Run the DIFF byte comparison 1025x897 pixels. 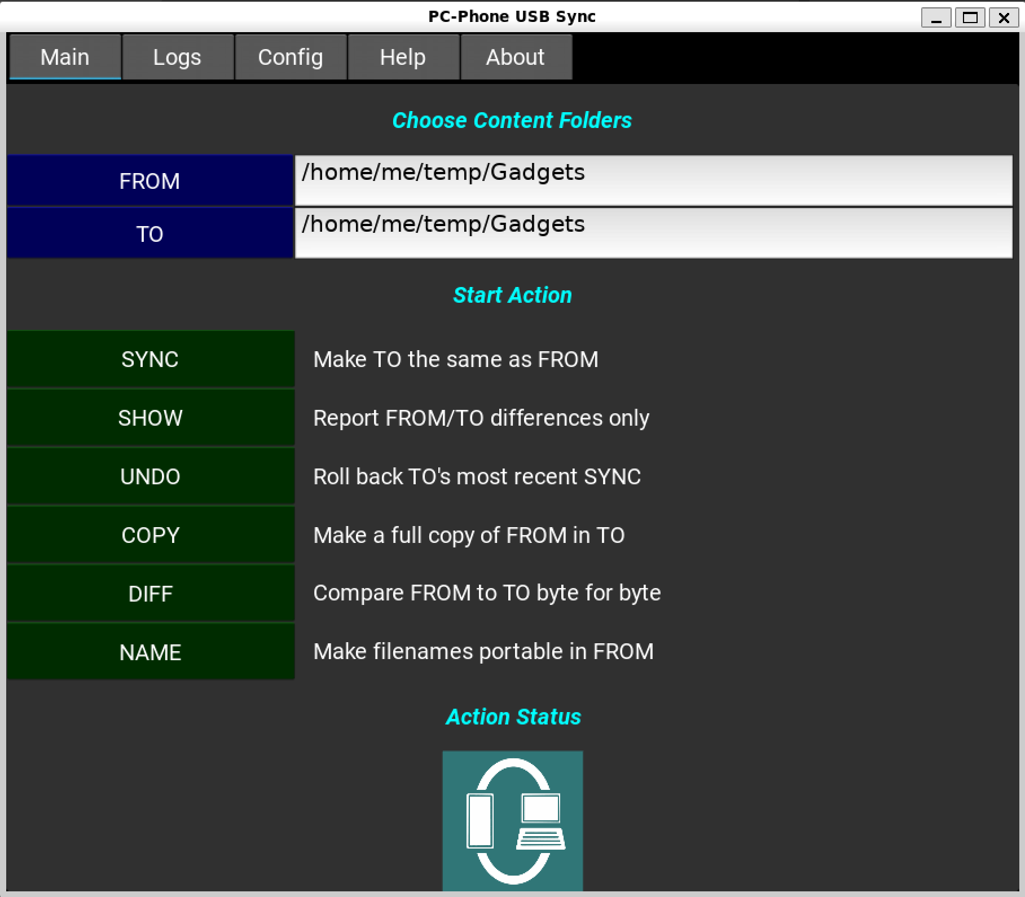click(x=151, y=594)
